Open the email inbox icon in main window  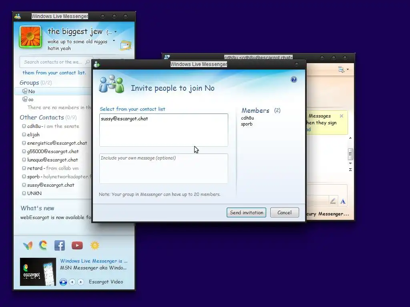pyautogui.click(x=126, y=45)
